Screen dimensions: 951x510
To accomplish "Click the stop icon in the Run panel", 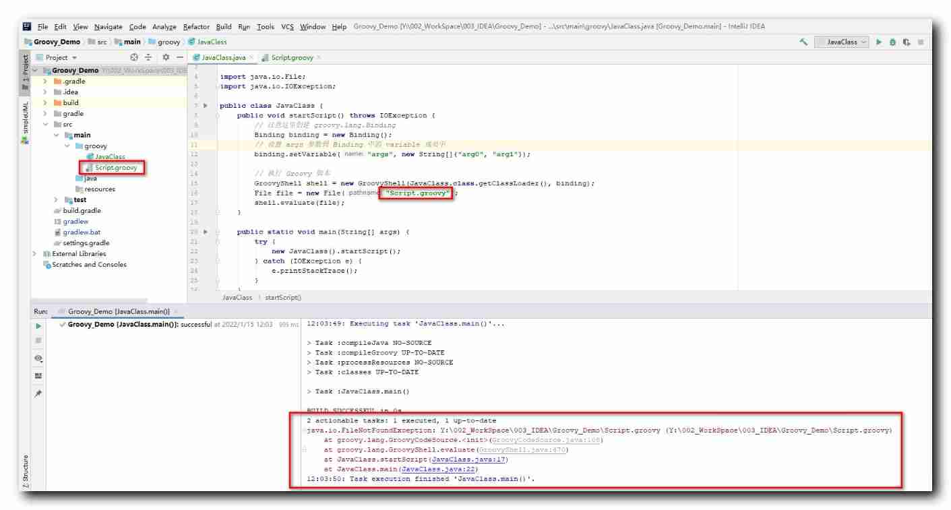I will (38, 342).
